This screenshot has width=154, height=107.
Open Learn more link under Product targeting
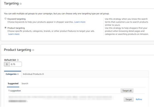pos(14,34)
